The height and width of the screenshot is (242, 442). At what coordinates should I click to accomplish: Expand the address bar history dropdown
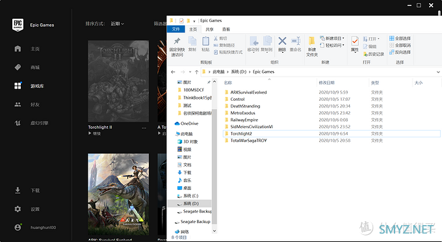tap(438, 72)
